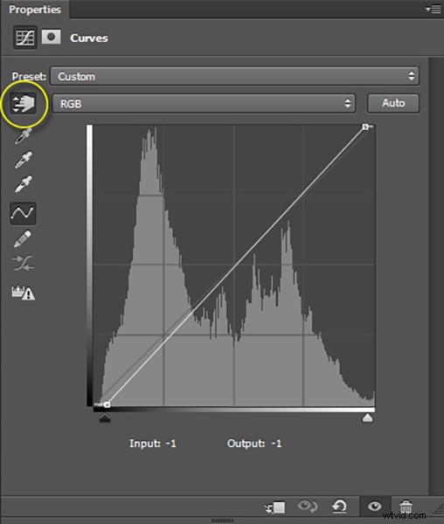
Task: Open the Properties panel flyout menu
Action: tap(434, 10)
